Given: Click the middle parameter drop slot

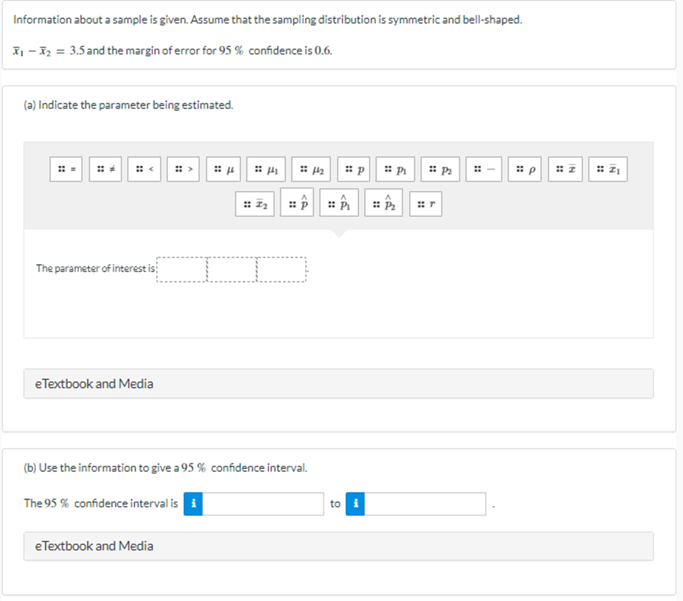Looking at the screenshot, I should tap(231, 269).
